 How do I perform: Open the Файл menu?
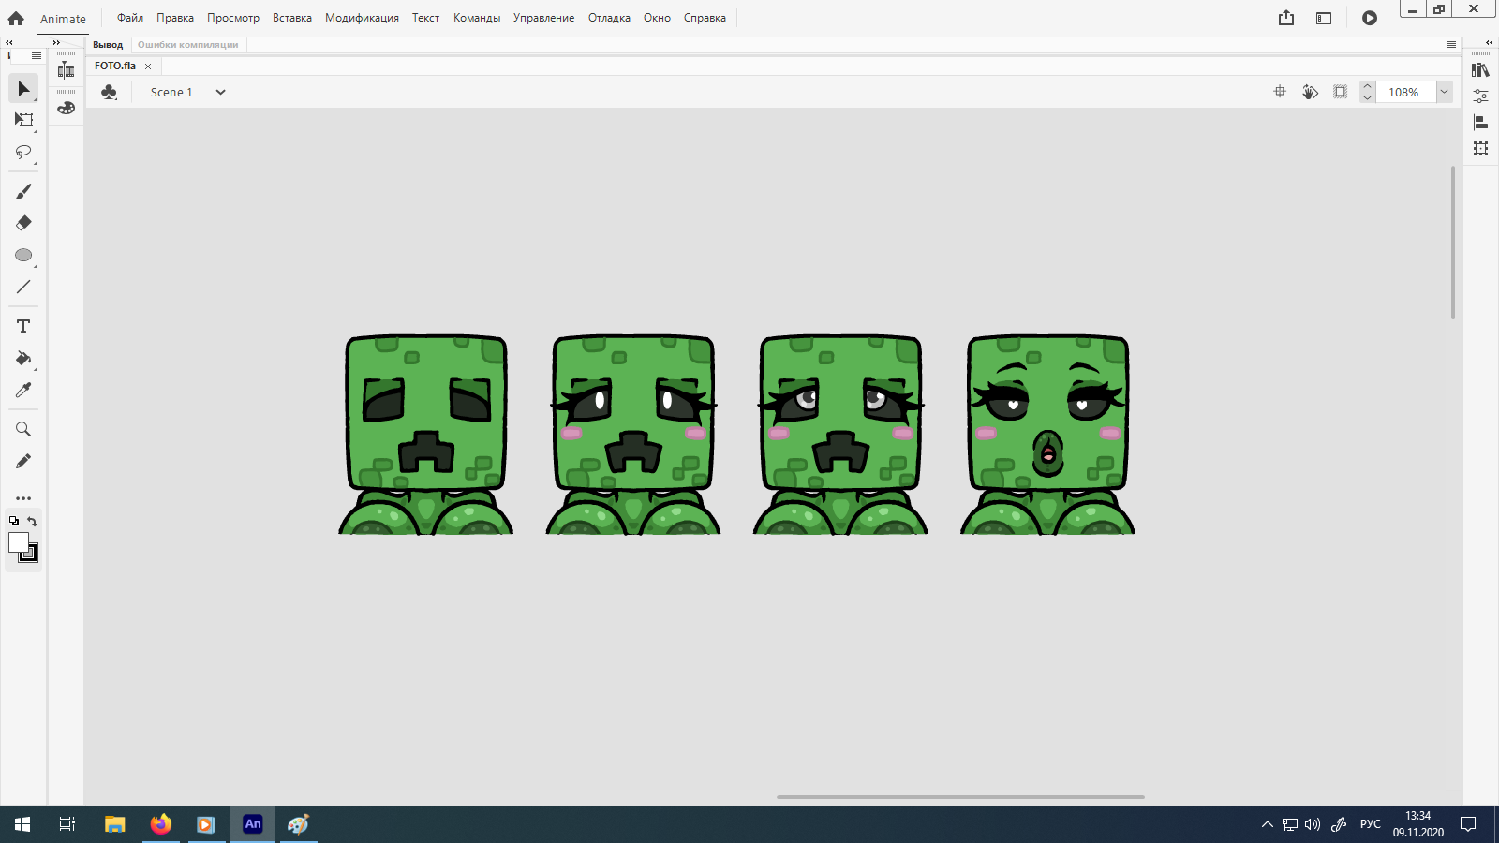point(130,18)
